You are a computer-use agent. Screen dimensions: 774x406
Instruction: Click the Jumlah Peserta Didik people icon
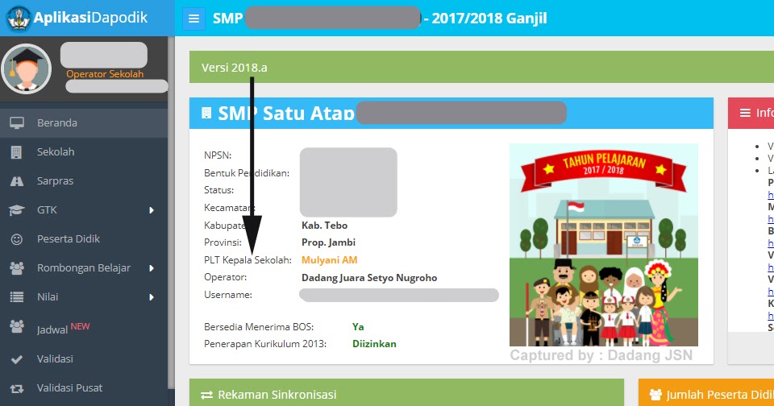[x=655, y=395]
